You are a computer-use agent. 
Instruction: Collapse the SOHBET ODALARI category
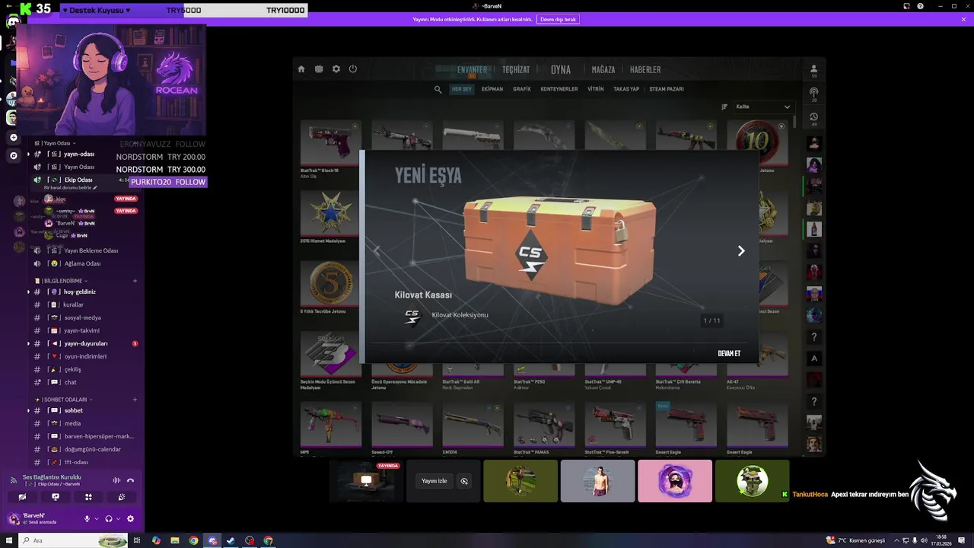(63, 400)
